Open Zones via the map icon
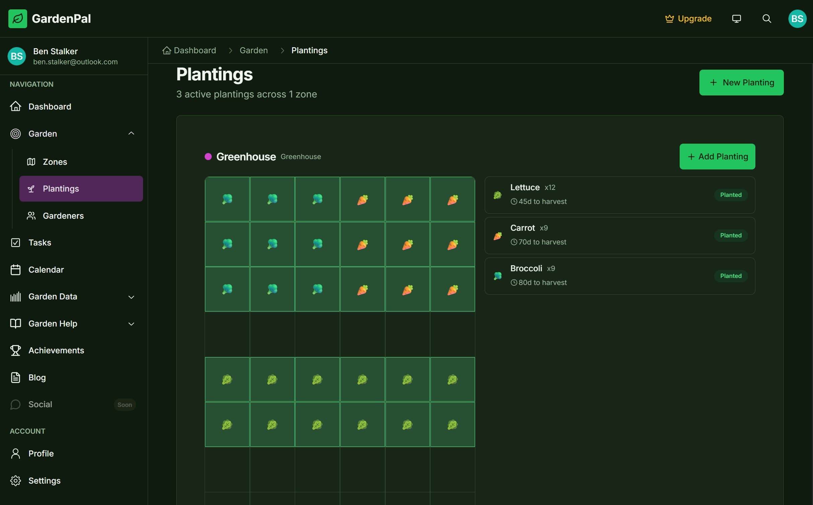The image size is (813, 505). point(31,162)
